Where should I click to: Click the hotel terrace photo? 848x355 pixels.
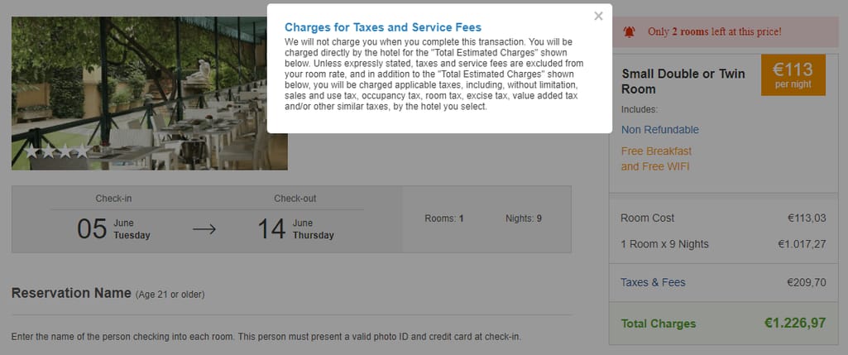pyautogui.click(x=149, y=93)
